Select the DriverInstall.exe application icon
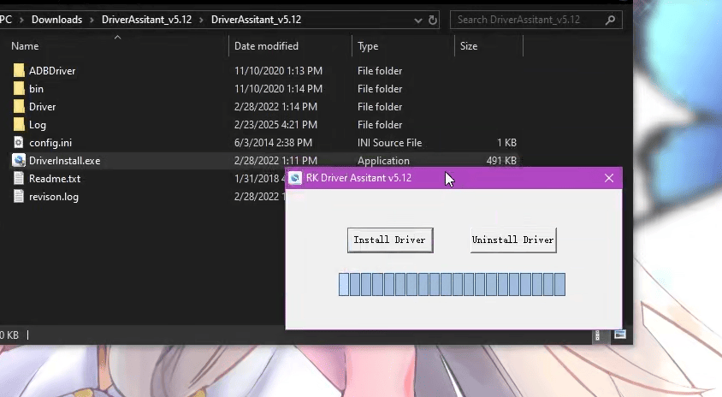 (19, 161)
